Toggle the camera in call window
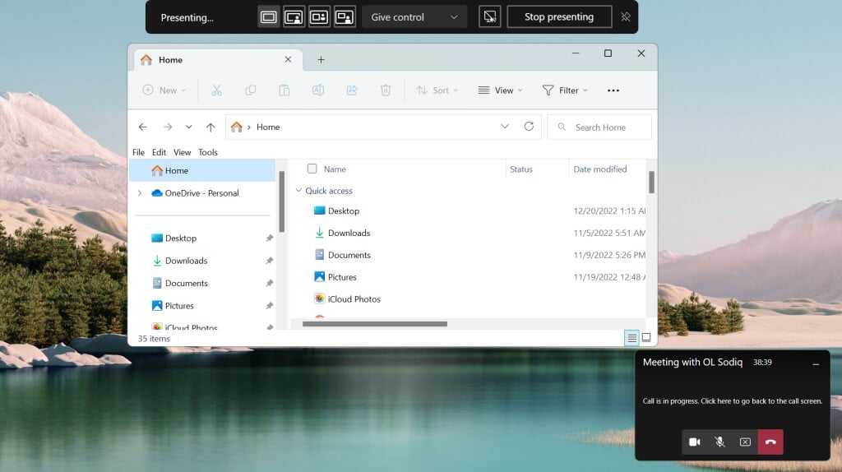Image resolution: width=842 pixels, height=472 pixels. [694, 442]
